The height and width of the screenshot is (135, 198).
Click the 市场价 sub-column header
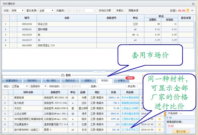pos(169,20)
